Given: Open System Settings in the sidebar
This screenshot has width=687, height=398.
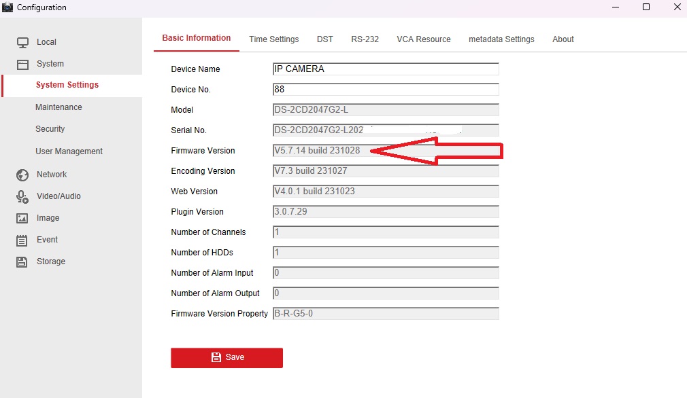Looking at the screenshot, I should click(x=67, y=85).
